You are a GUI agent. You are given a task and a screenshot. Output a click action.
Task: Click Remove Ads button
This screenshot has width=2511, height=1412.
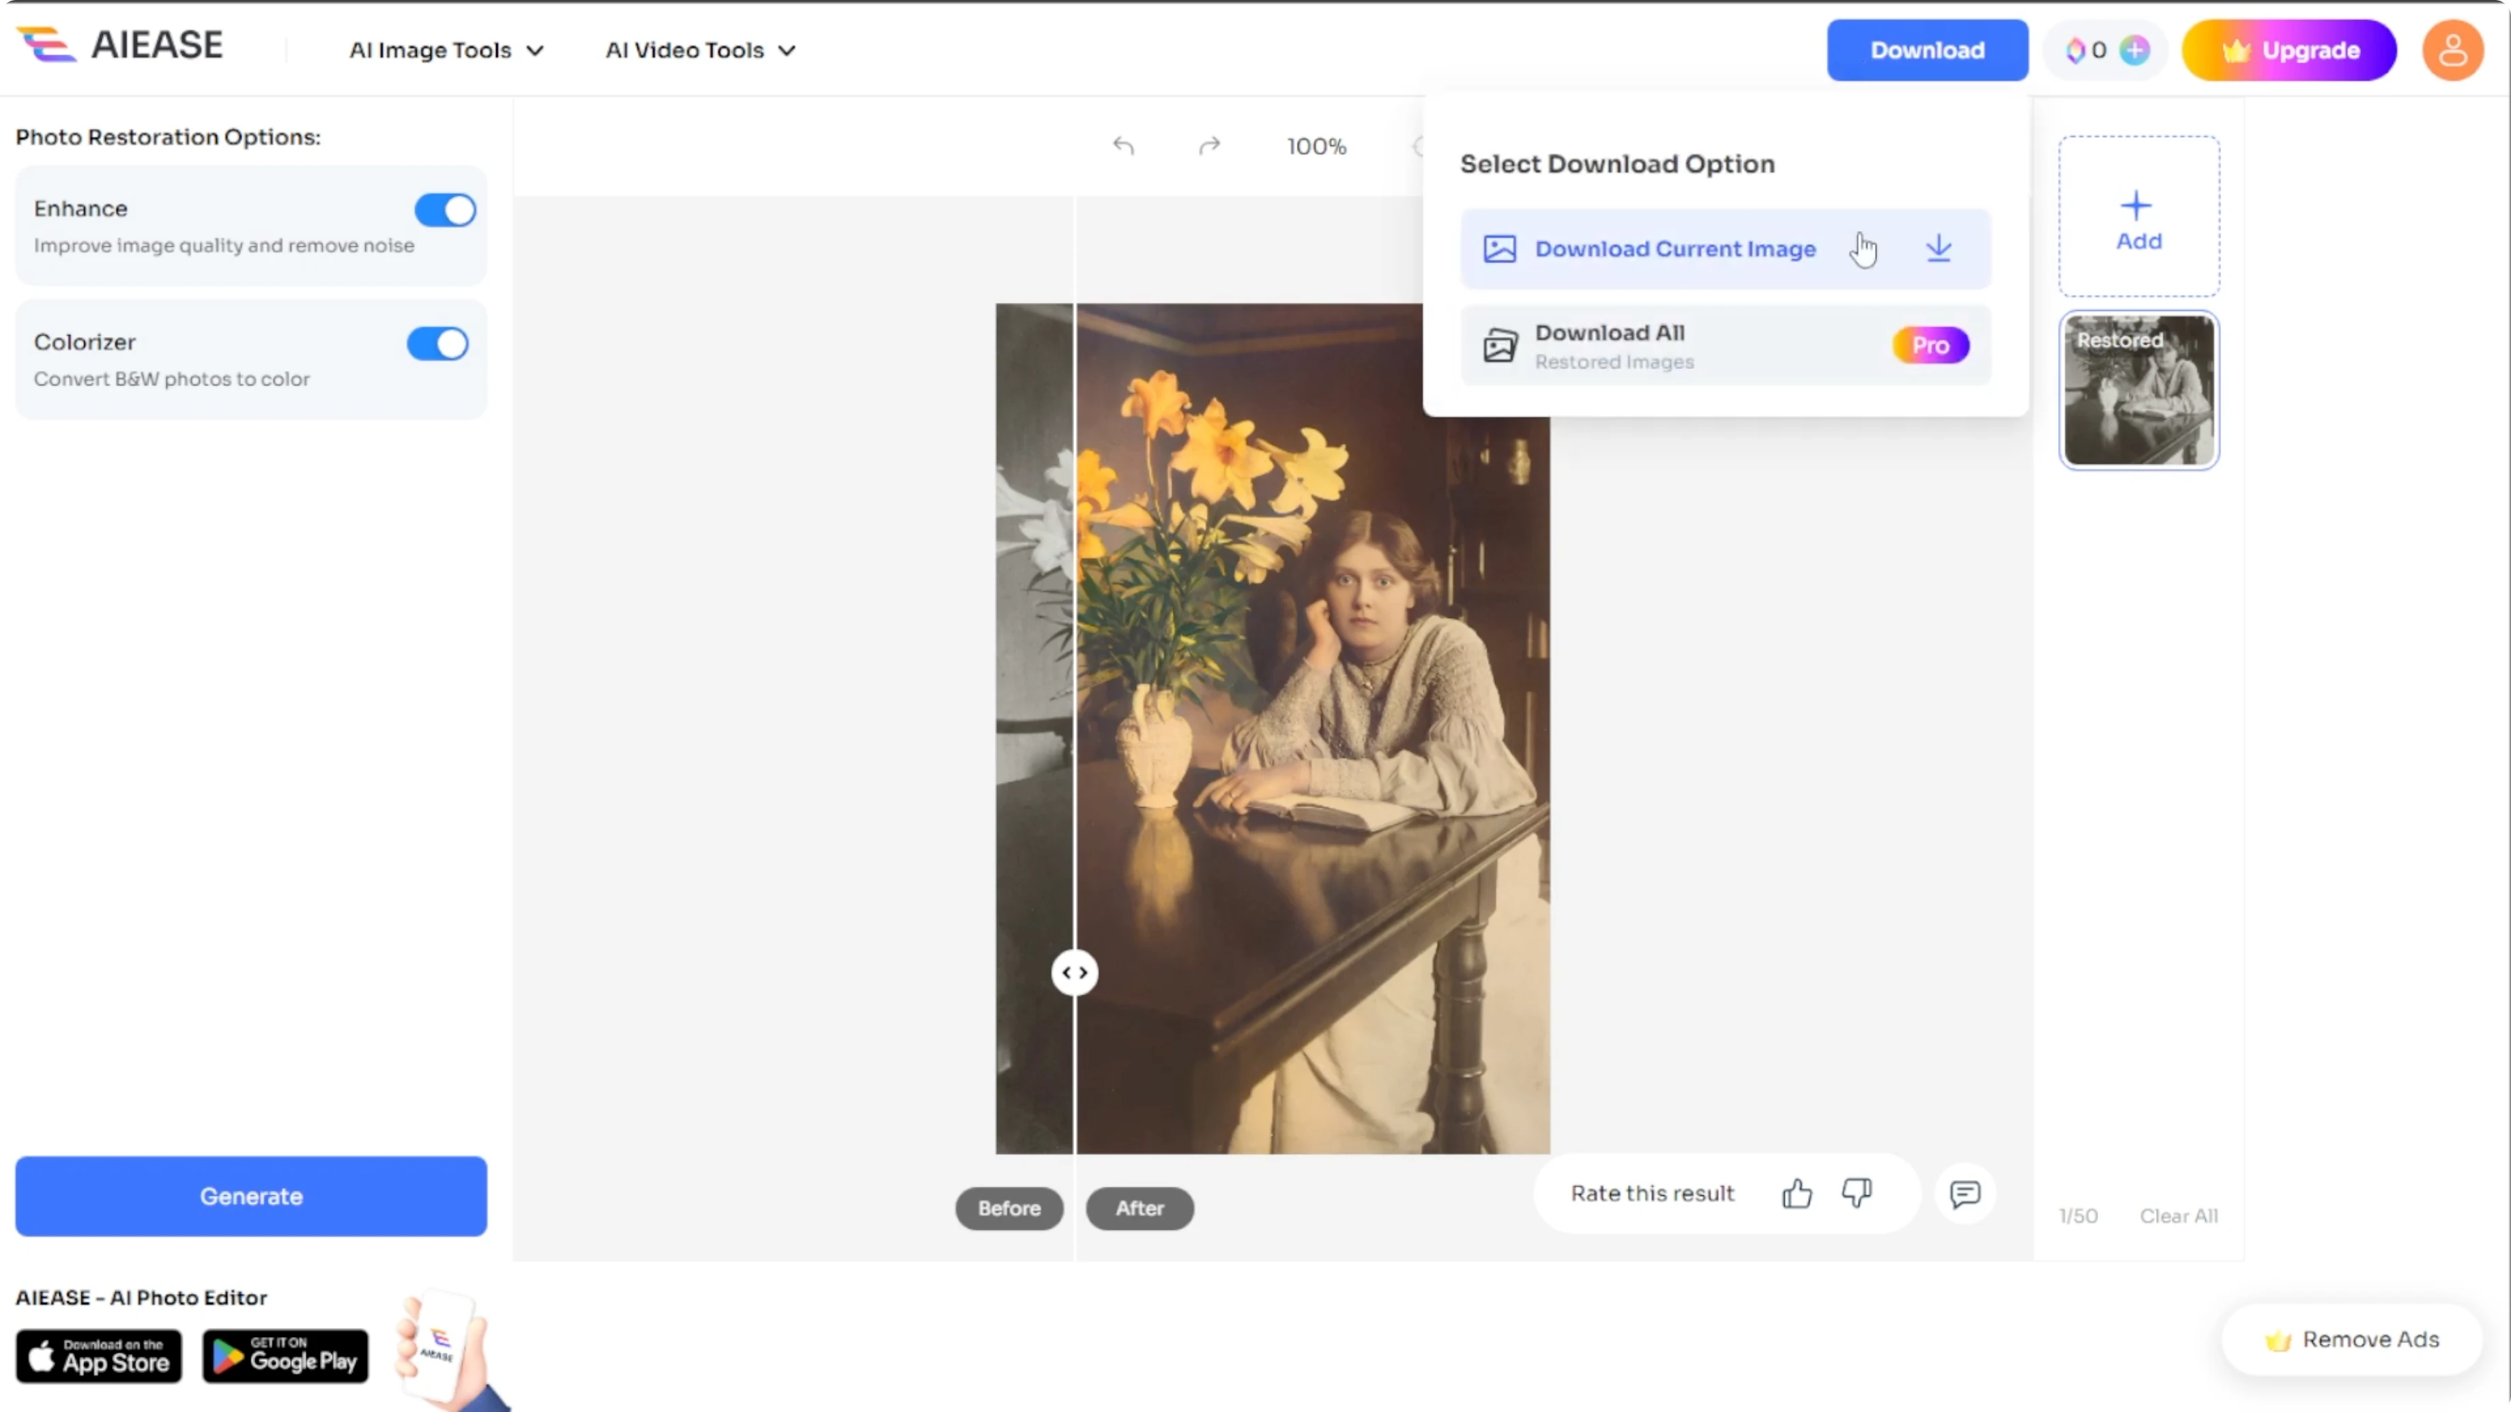click(x=2351, y=1340)
